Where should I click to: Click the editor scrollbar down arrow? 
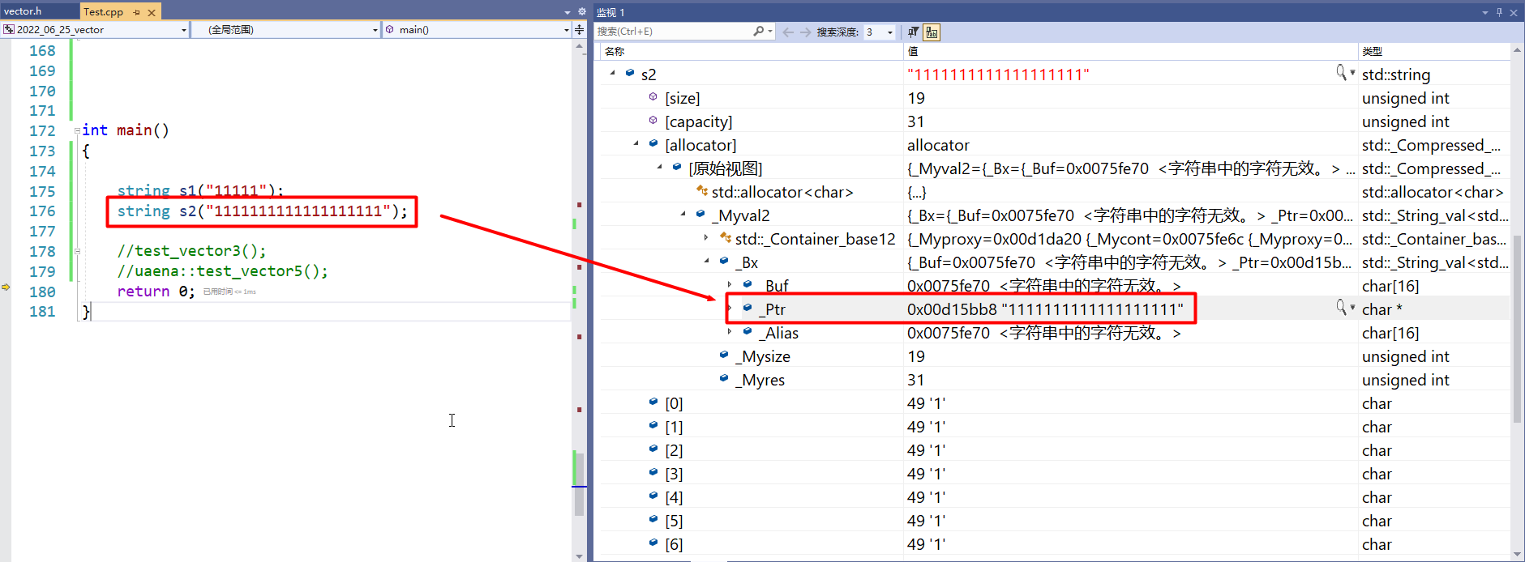point(579,556)
